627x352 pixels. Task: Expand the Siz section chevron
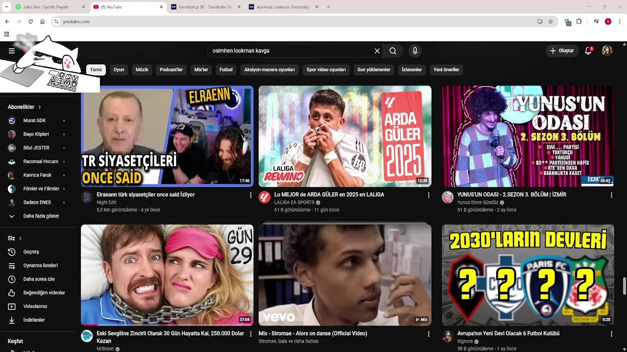tap(20, 239)
